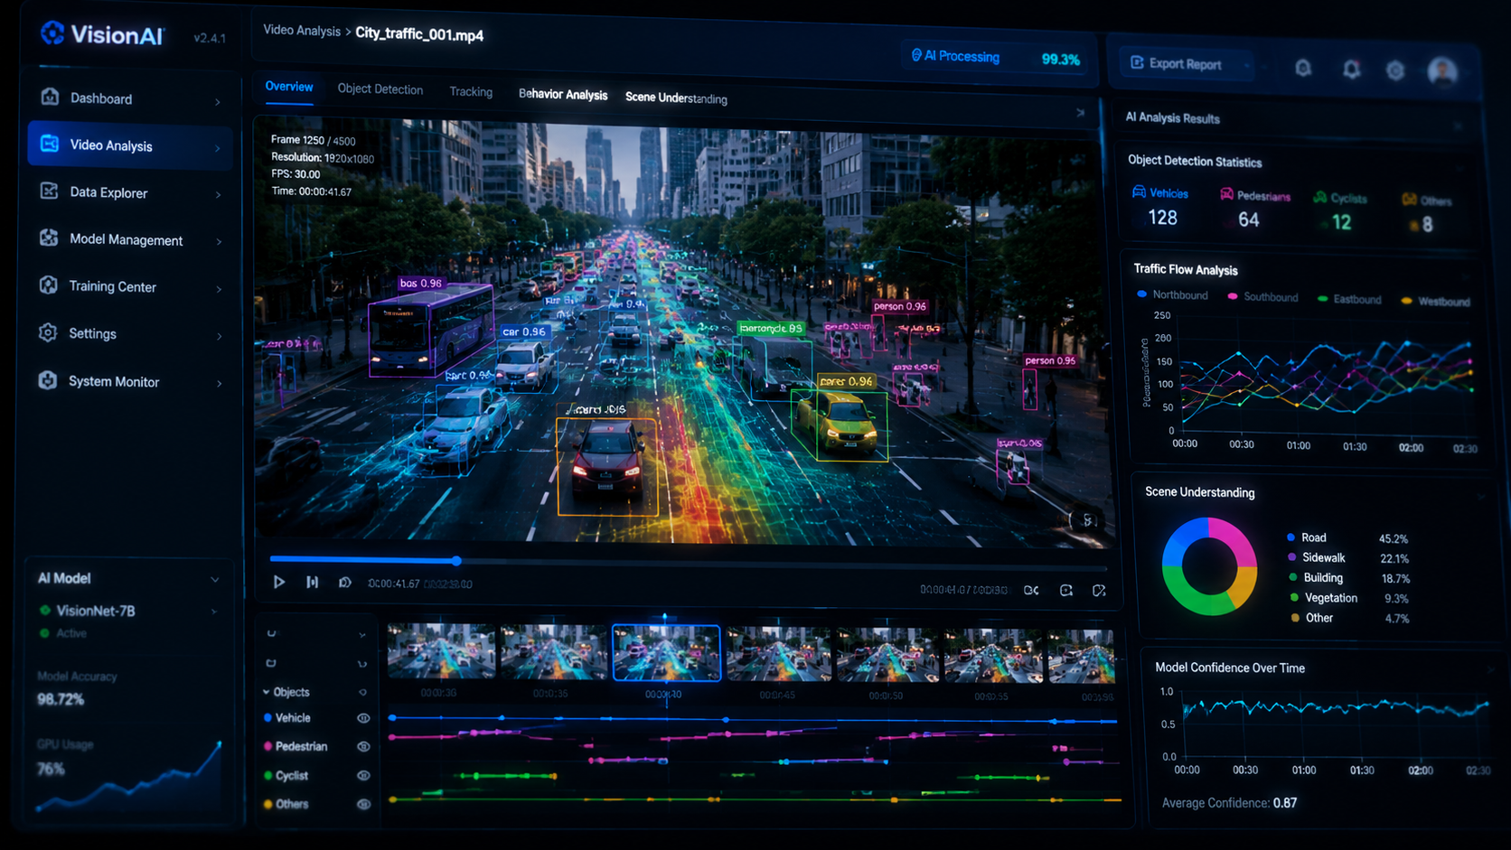Viewport: 1511px width, 850px height.
Task: Toggle the Westbound series in legend
Action: [x=1435, y=302]
